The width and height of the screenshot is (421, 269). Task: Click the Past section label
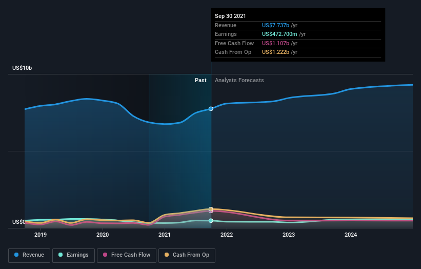click(x=201, y=80)
